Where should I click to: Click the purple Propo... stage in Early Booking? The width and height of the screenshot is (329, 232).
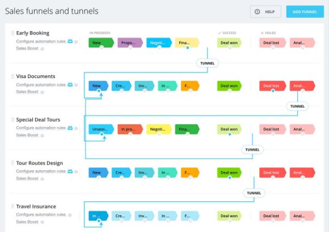point(130,42)
